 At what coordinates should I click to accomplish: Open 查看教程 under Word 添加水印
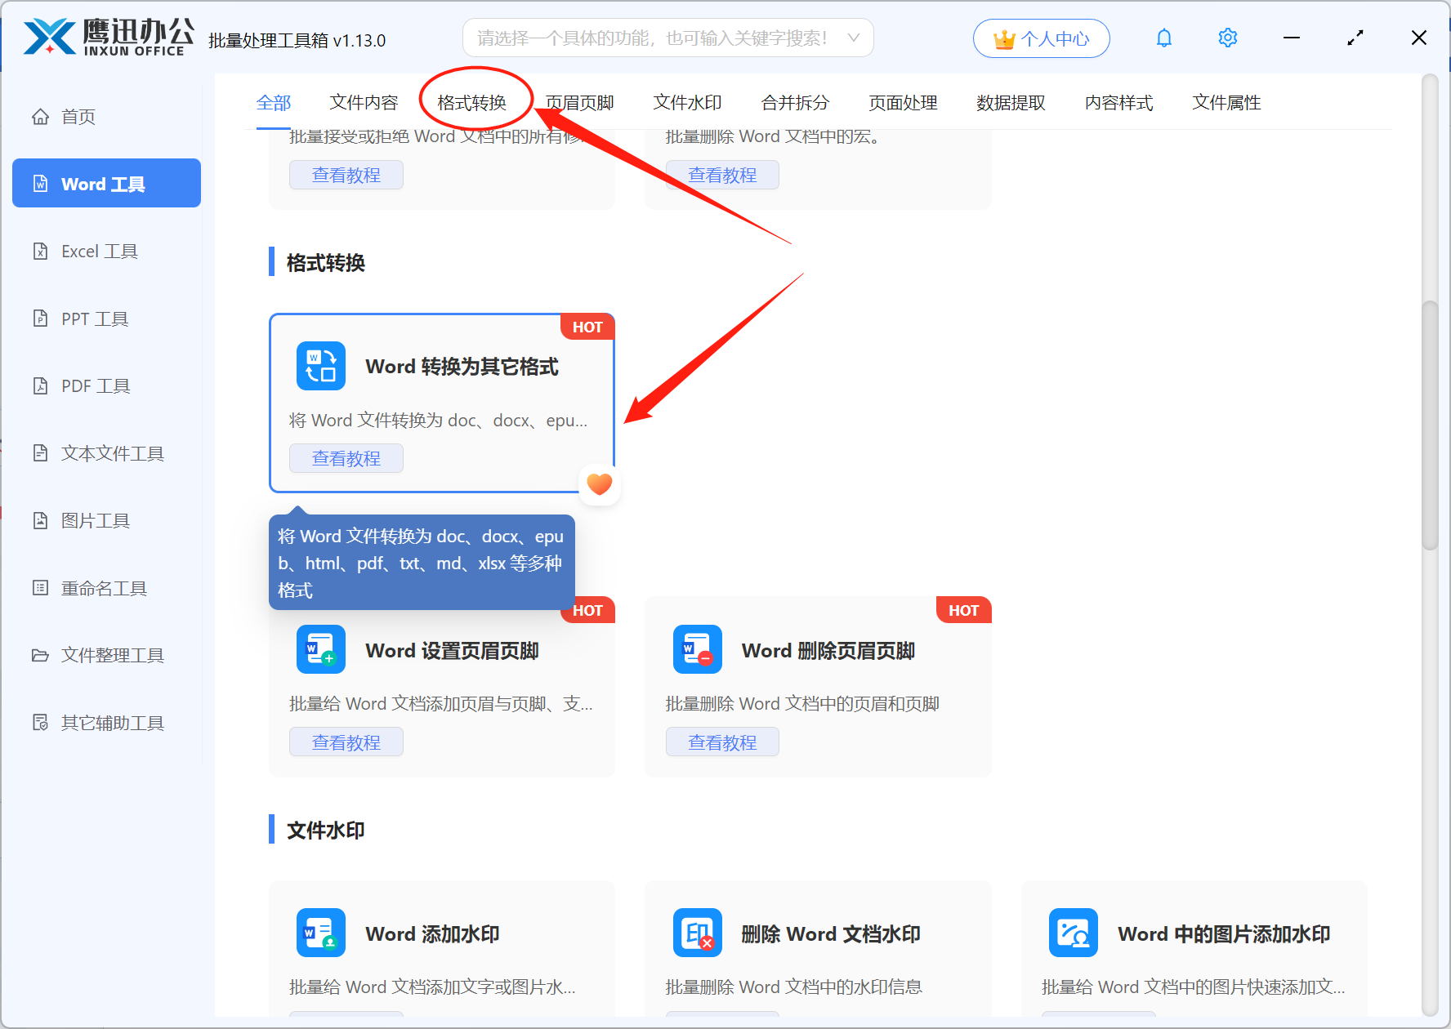pyautogui.click(x=346, y=1021)
